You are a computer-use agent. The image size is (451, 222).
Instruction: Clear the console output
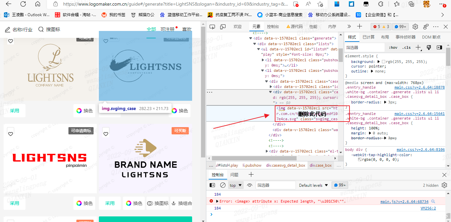(223, 185)
